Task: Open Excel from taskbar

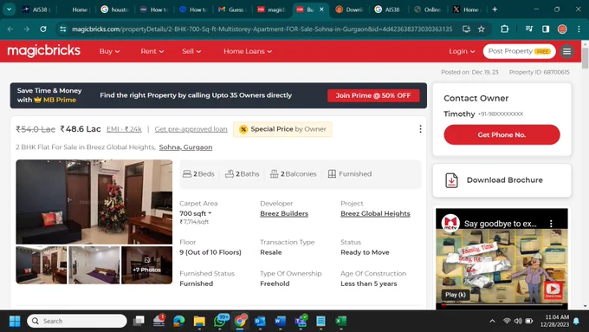Action: [340, 321]
